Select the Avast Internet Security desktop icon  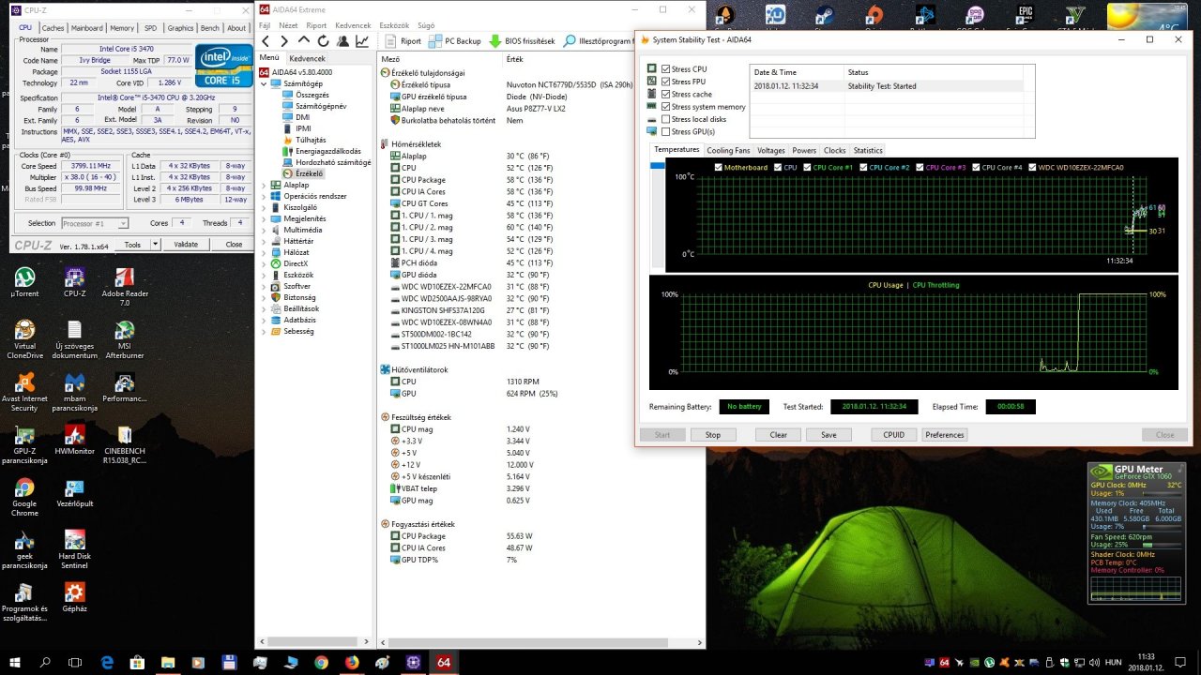(24, 392)
